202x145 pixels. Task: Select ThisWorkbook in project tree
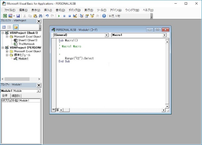[26, 44]
